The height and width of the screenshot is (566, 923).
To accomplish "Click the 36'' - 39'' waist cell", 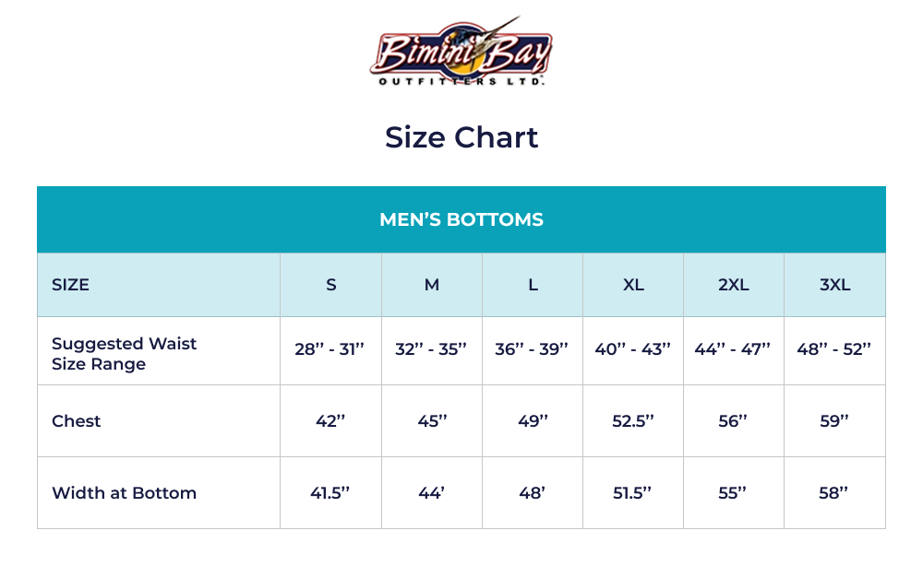I will pyautogui.click(x=532, y=349).
